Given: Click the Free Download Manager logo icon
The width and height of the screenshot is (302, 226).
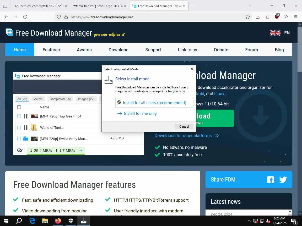Looking at the screenshot, I should (x=9, y=32).
